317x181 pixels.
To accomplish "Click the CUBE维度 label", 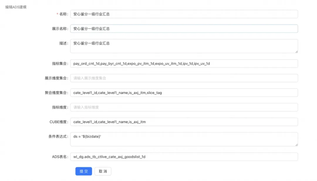I will click(59, 122).
